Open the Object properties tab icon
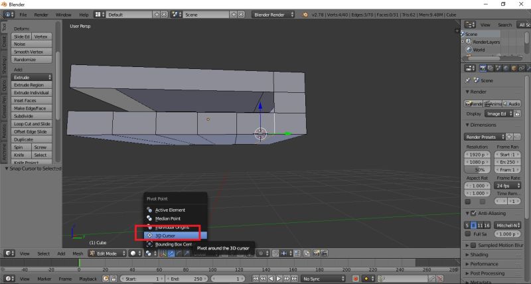This screenshot has width=531, height=284. point(514,68)
